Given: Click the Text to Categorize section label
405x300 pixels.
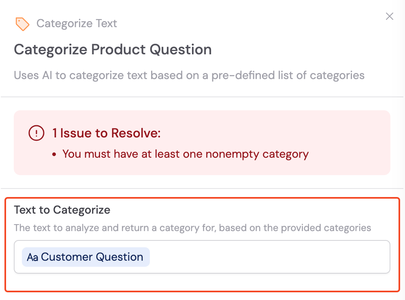Looking at the screenshot, I should pyautogui.click(x=62, y=210).
